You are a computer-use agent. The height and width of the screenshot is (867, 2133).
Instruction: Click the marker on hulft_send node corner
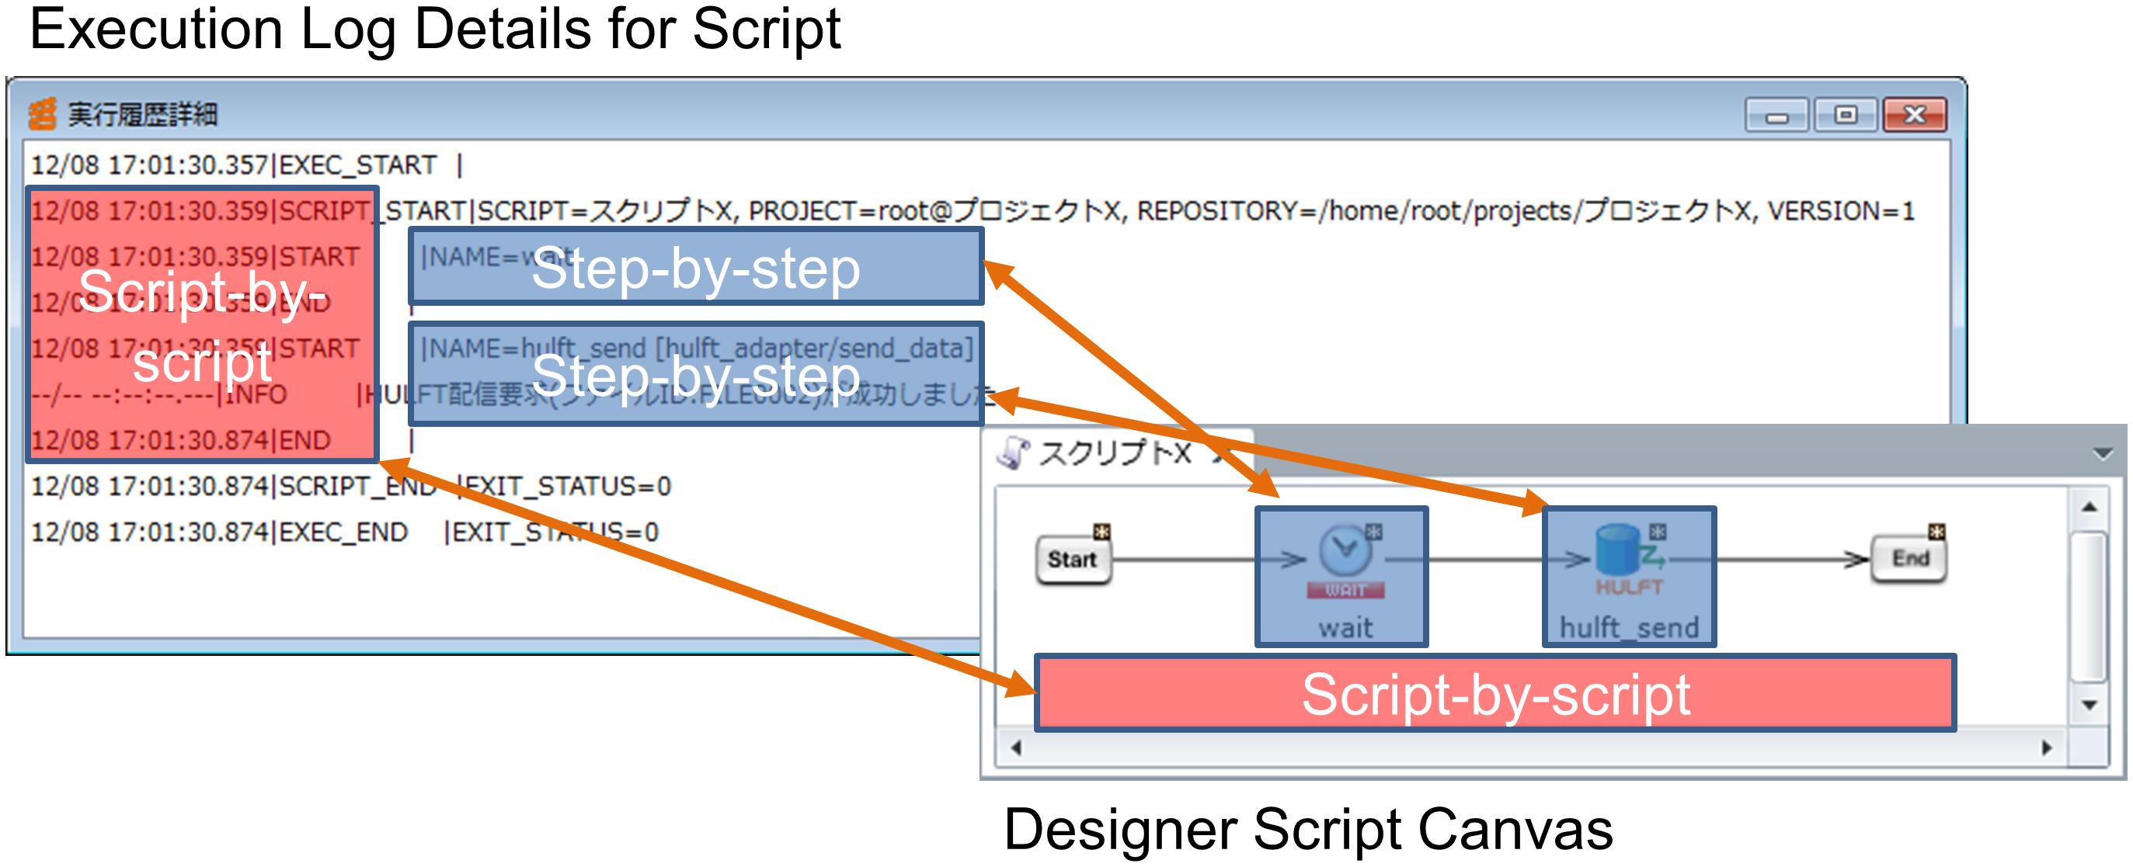pyautogui.click(x=1657, y=531)
